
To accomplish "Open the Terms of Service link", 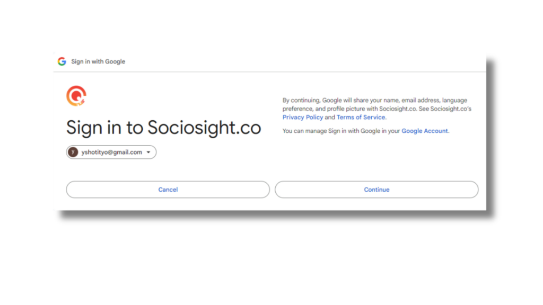I will tap(361, 117).
